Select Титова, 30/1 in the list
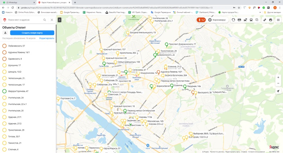The image size is (283, 153). (x=28, y=136)
